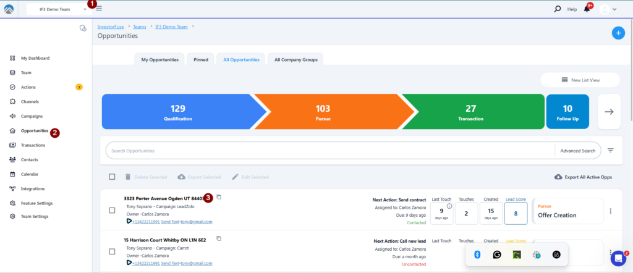This screenshot has height=273, width=633.
Task: Click the Lead Score 8 box
Action: click(x=516, y=213)
